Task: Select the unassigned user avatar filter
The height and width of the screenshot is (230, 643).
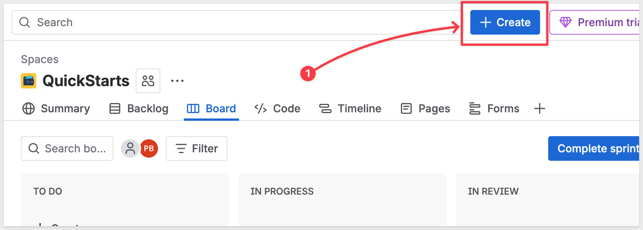Action: 130,148
